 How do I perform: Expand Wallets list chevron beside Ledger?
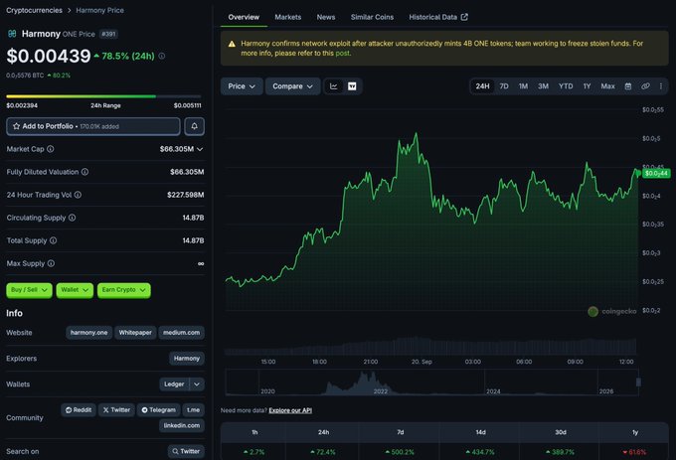[197, 384]
